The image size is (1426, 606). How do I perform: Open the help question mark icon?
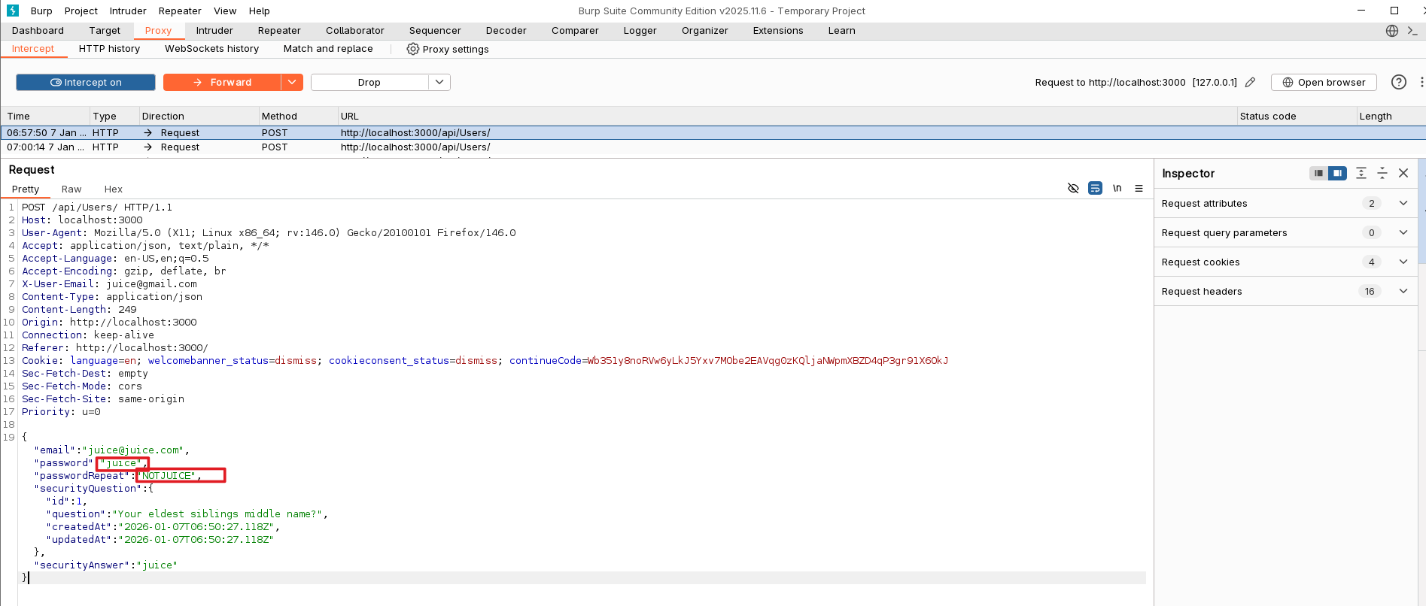click(x=1398, y=83)
